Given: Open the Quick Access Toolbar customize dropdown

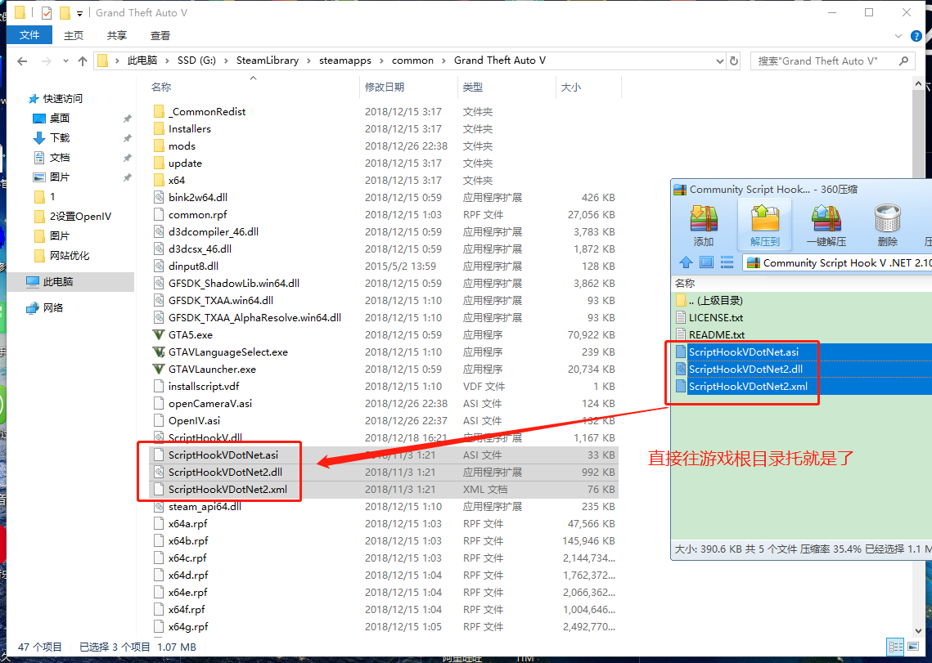Looking at the screenshot, I should coord(79,13).
